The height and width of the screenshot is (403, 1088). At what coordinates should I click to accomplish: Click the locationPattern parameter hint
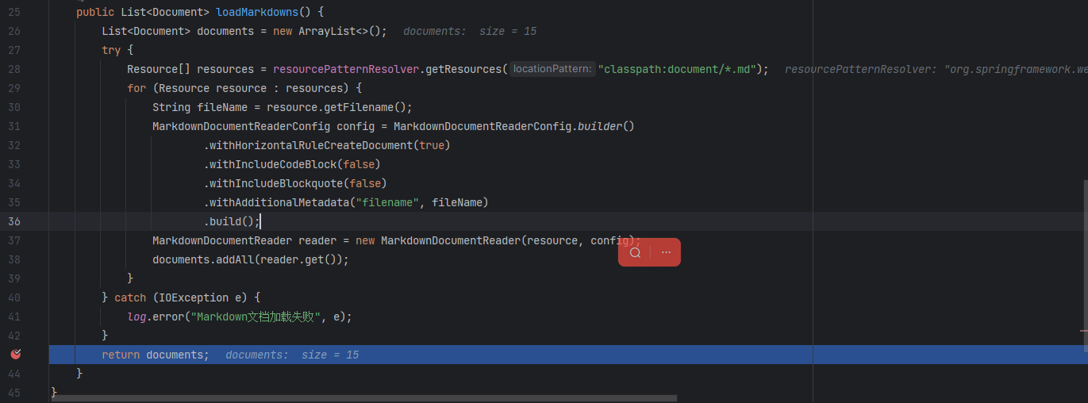coord(553,69)
